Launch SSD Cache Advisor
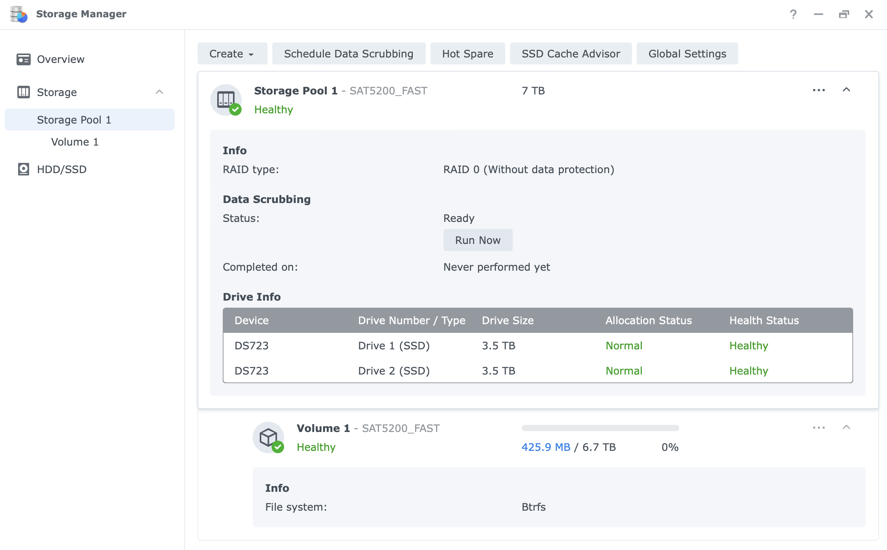Screen dimensions: 887x550 [x=571, y=54]
